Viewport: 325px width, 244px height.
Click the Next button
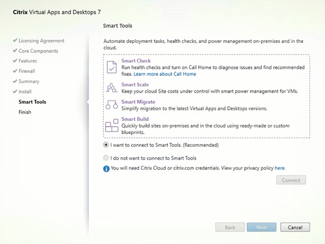[262, 227]
